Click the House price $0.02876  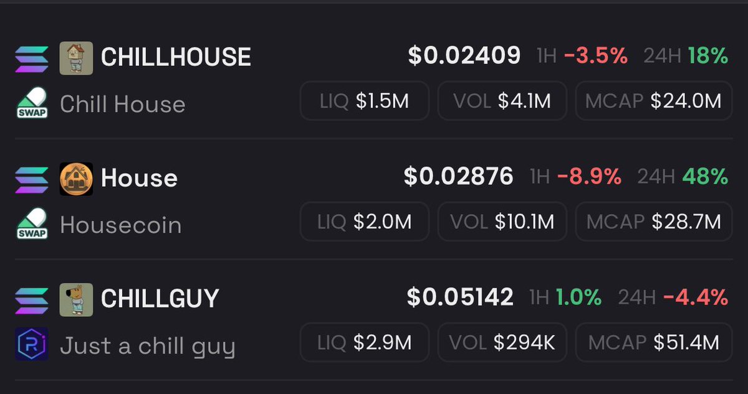(459, 177)
